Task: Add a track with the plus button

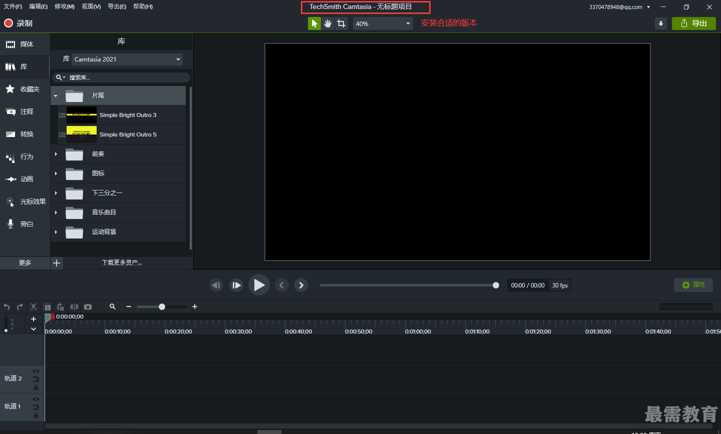Action: coord(34,319)
